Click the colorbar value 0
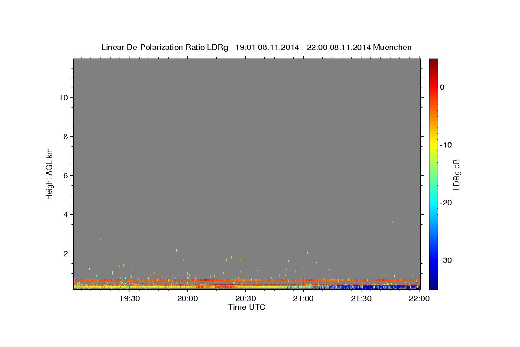The image size is (520, 347). (442, 87)
